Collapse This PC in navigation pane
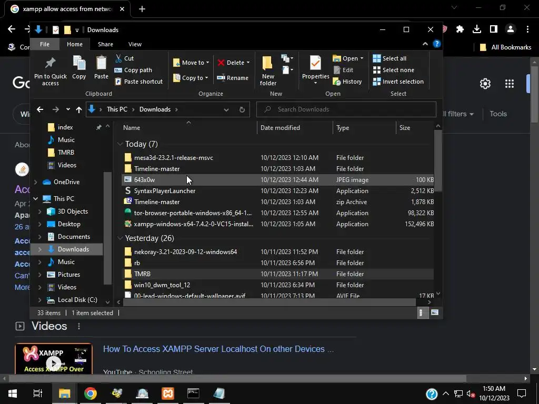This screenshot has height=404, width=539. [36, 199]
